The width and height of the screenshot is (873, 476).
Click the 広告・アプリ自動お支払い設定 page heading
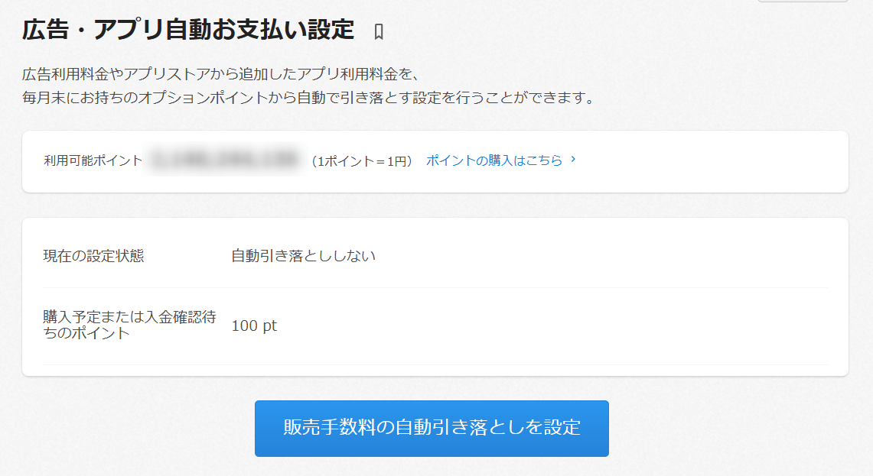click(188, 30)
